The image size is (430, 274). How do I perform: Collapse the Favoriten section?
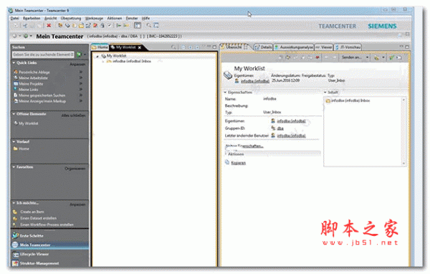click(x=14, y=167)
